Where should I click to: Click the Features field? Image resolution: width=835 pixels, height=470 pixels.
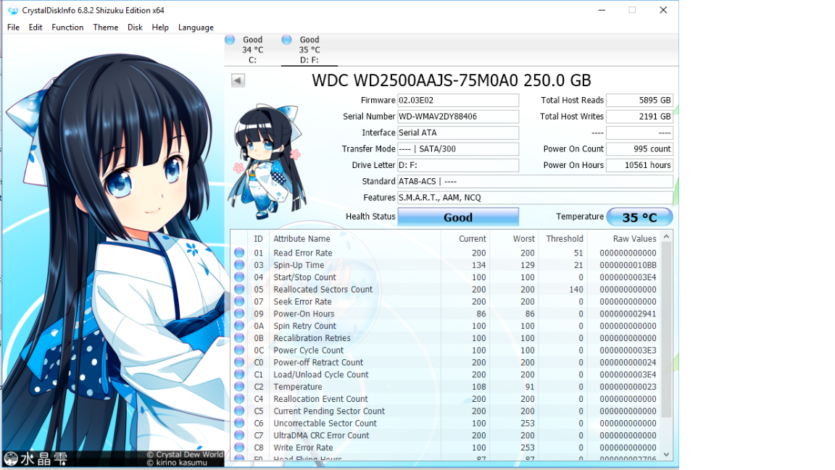coord(535,198)
